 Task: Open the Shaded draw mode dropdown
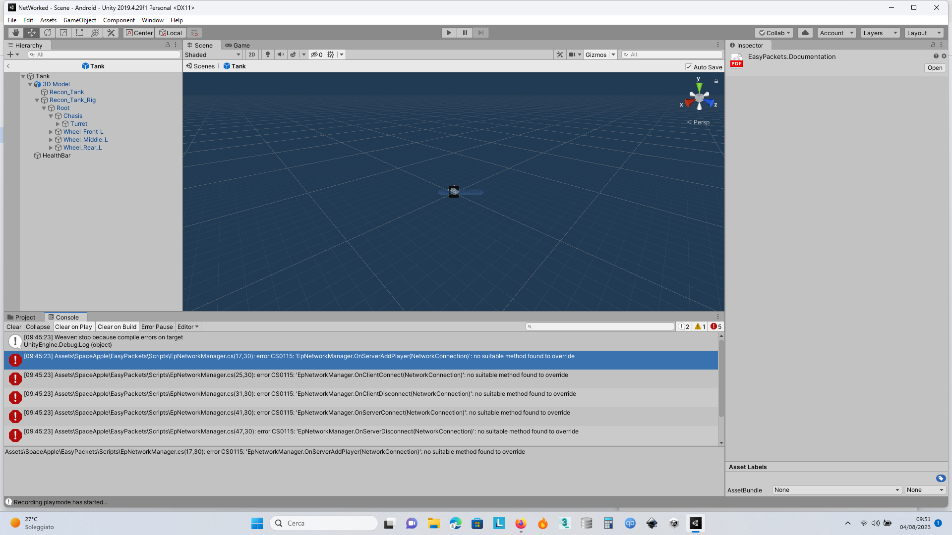213,54
